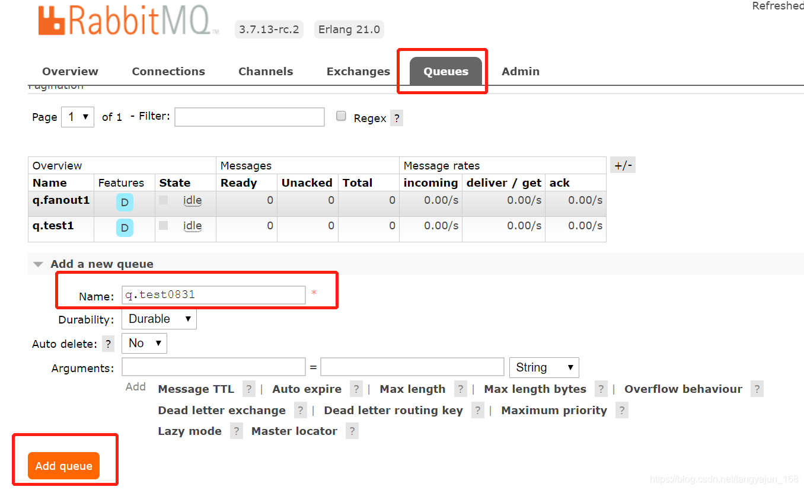This screenshot has height=490, width=804.
Task: Switch to the Overview tab
Action: pos(70,72)
